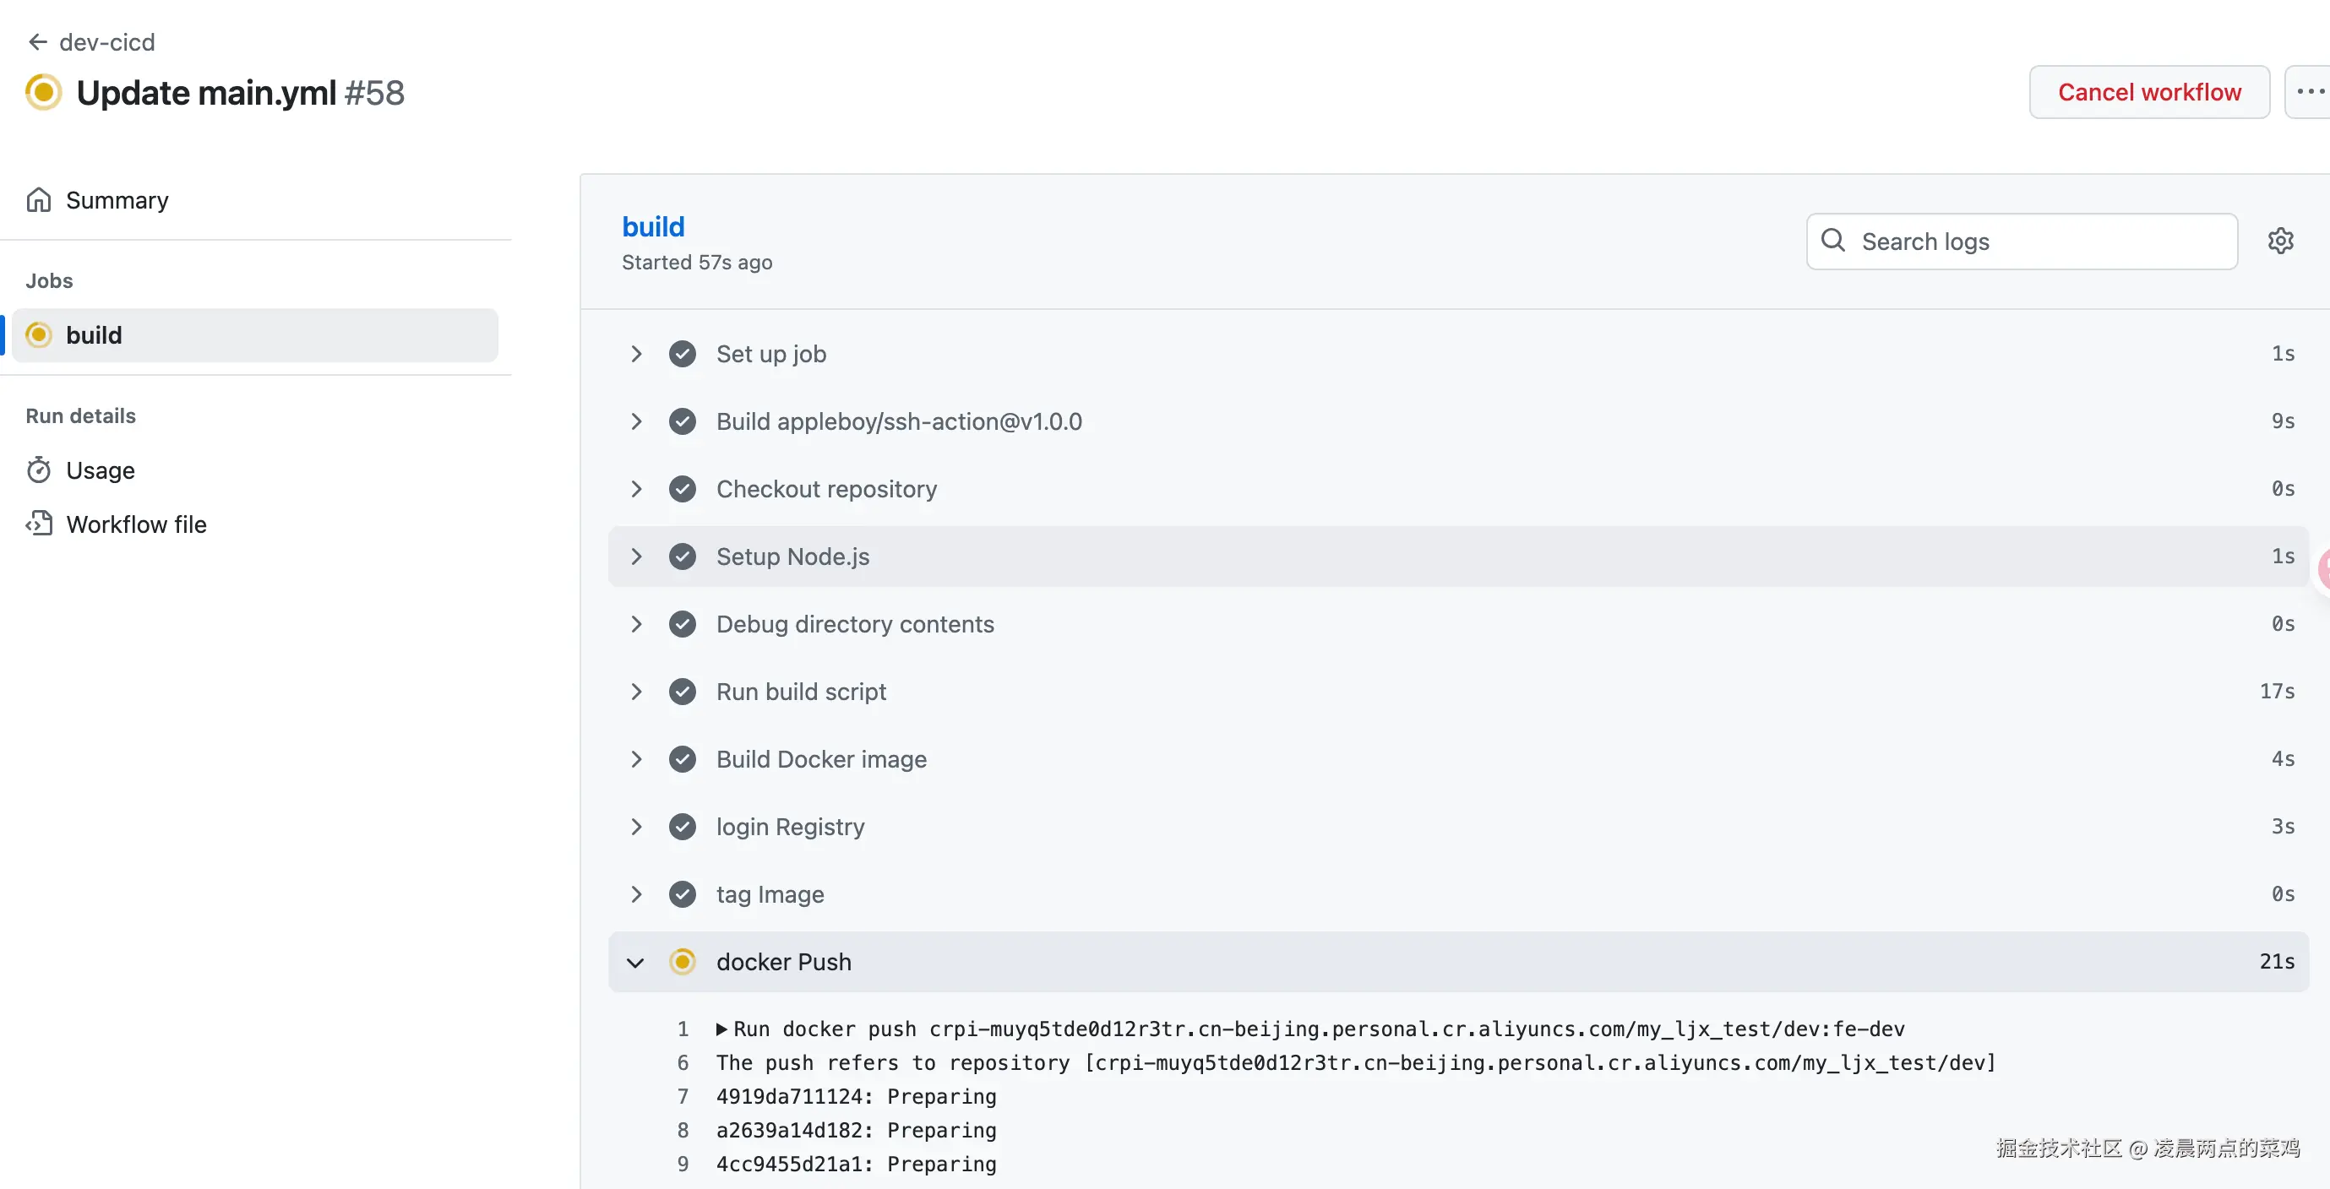Open the Summary page

pyautogui.click(x=117, y=200)
